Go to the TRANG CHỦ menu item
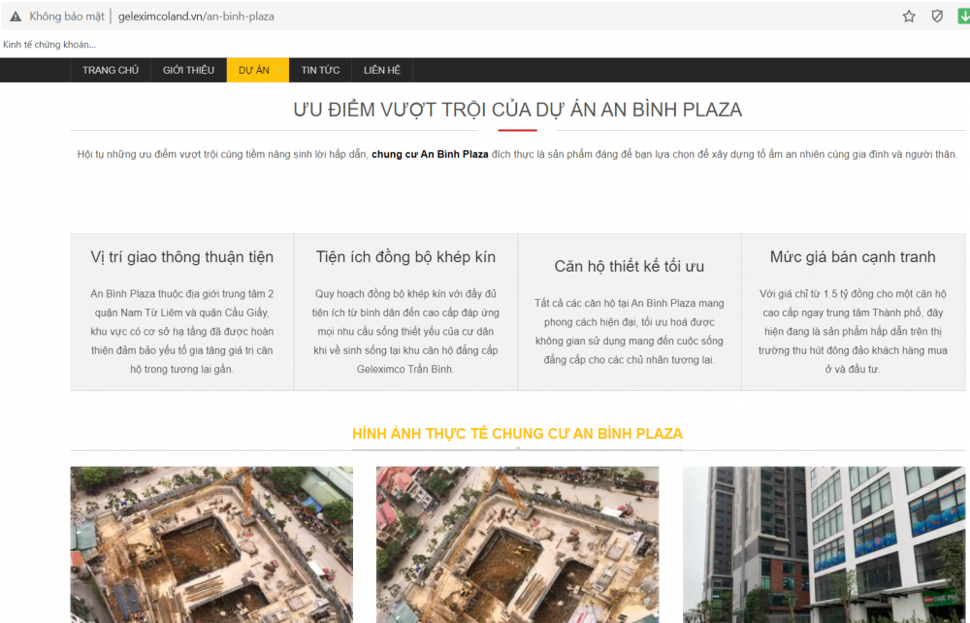 click(x=111, y=70)
